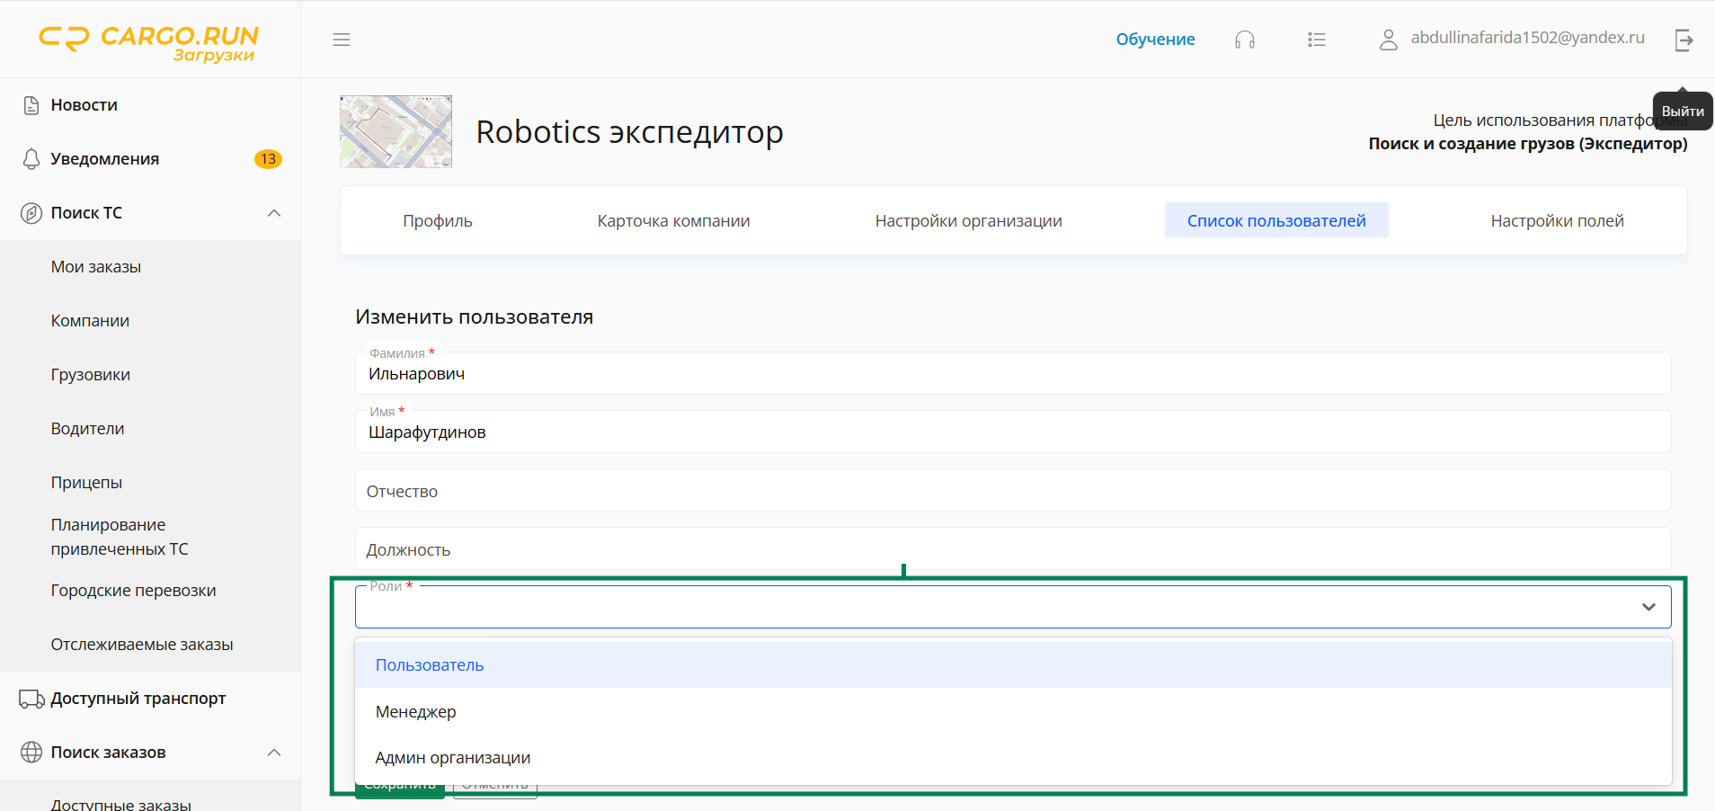The width and height of the screenshot is (1715, 811).
Task: Select Пользователь role option
Action: 430,665
